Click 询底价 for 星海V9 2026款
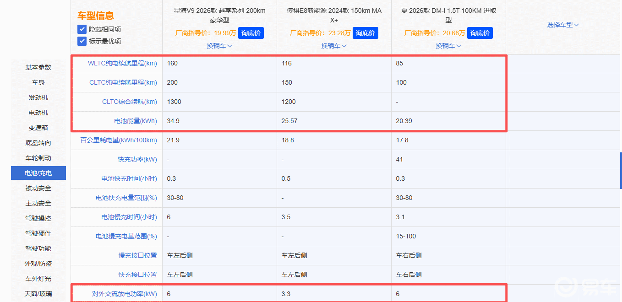 251,33
